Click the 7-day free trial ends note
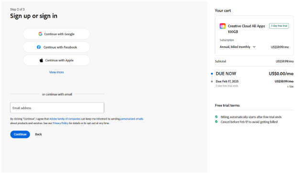308x173 pixels. coord(227,86)
